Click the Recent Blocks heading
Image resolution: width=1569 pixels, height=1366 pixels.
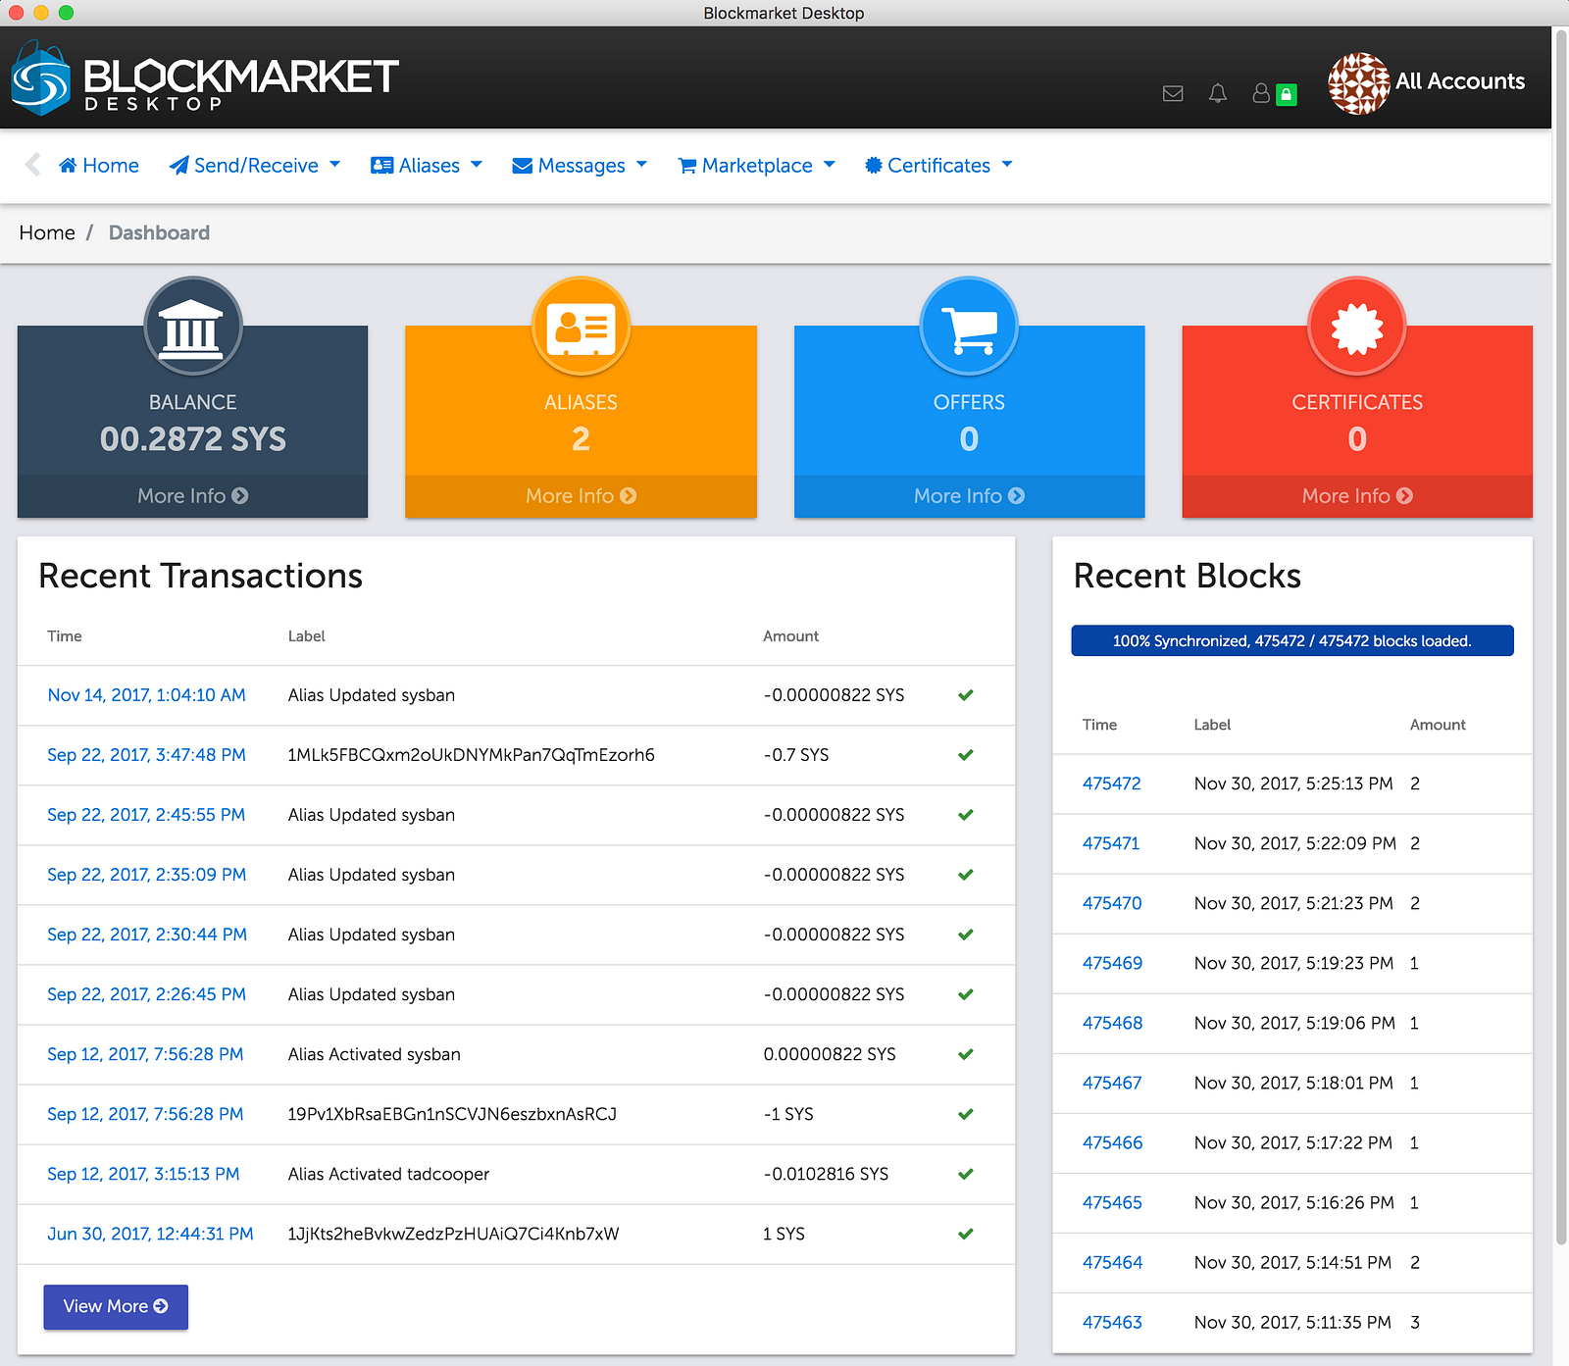coord(1188,576)
